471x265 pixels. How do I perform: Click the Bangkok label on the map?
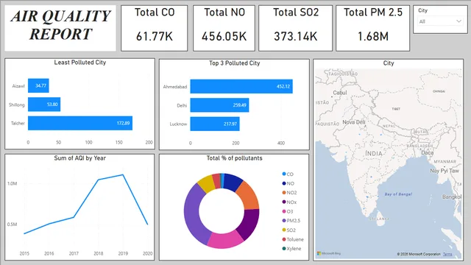click(452, 197)
